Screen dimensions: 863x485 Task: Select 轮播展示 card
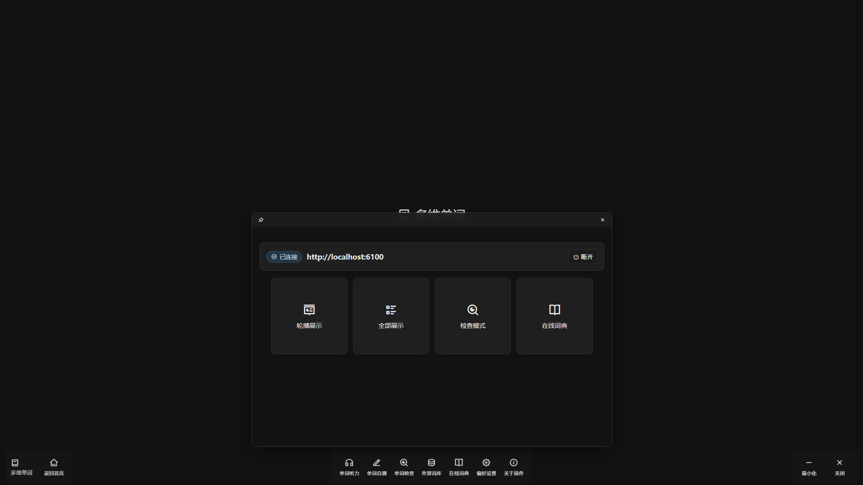pos(309,316)
